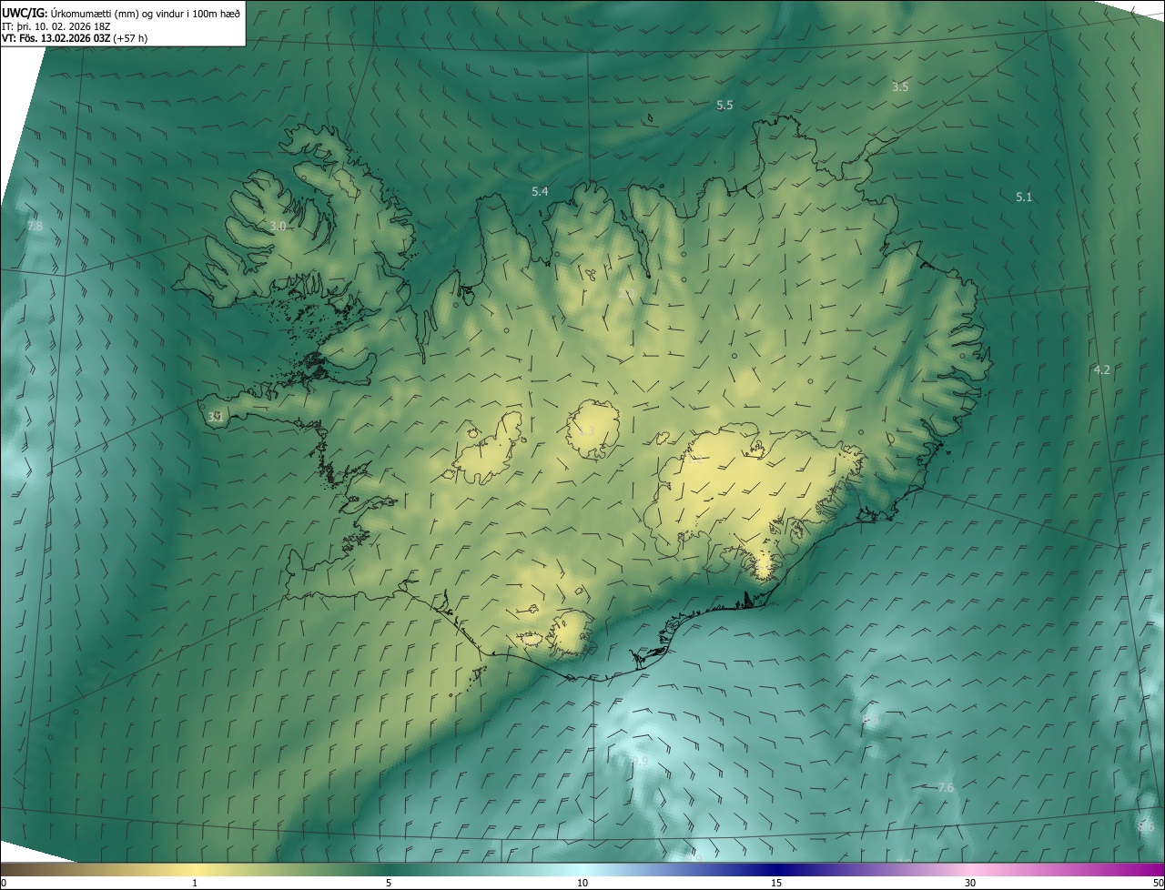Image resolution: width=1165 pixels, height=890 pixels.
Task: Click the 1 tick label on the color scale
Action: click(x=195, y=883)
